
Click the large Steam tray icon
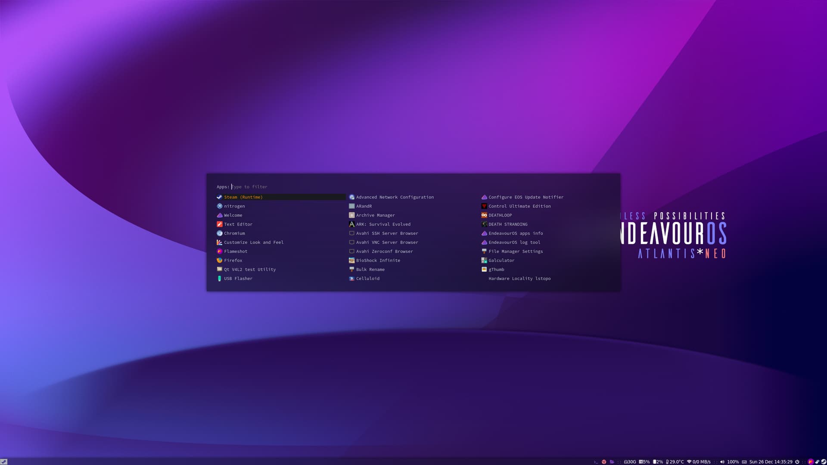tap(823, 462)
